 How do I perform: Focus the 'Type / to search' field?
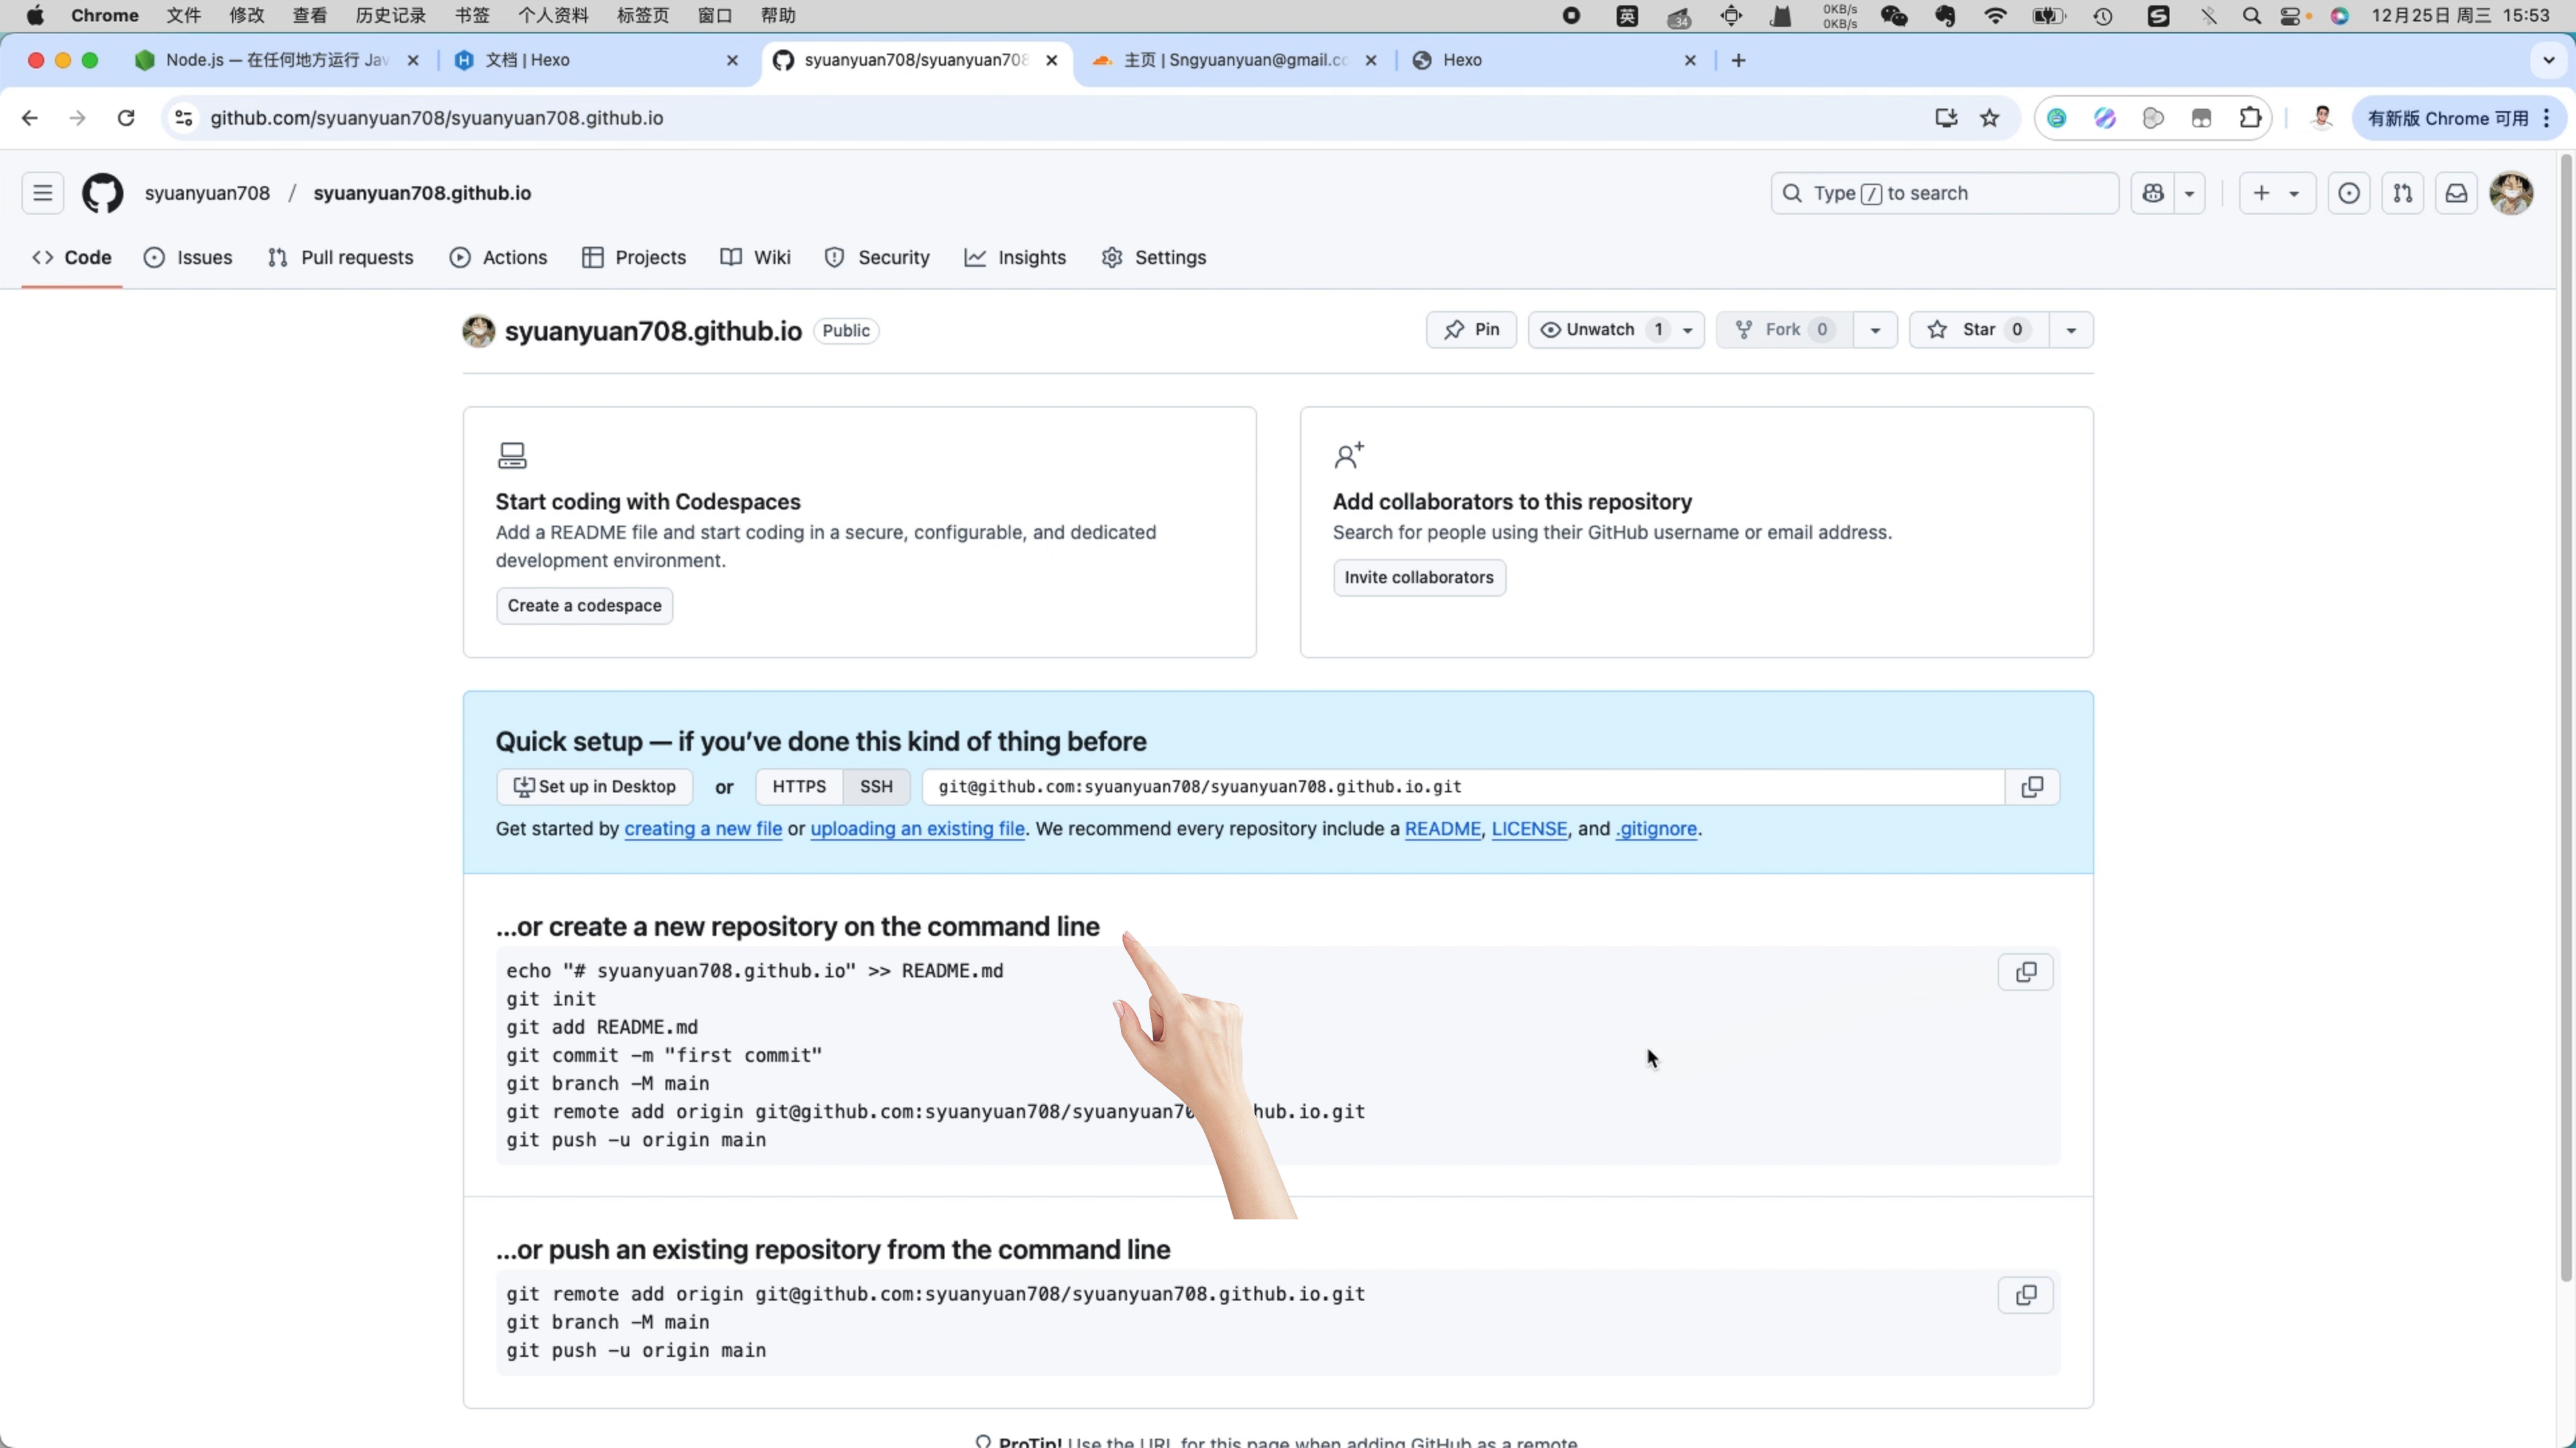coord(1944,193)
